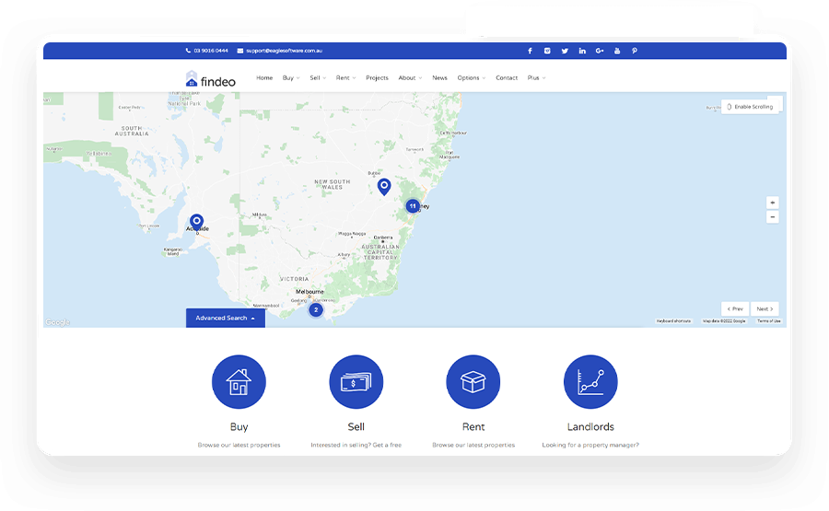Open the Rent dropdown menu

tap(344, 78)
